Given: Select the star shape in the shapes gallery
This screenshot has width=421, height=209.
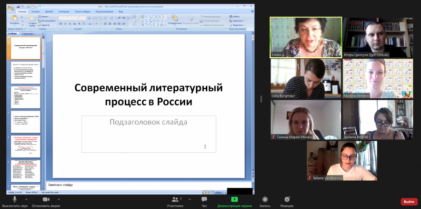Looking at the screenshot, I should [162, 25].
